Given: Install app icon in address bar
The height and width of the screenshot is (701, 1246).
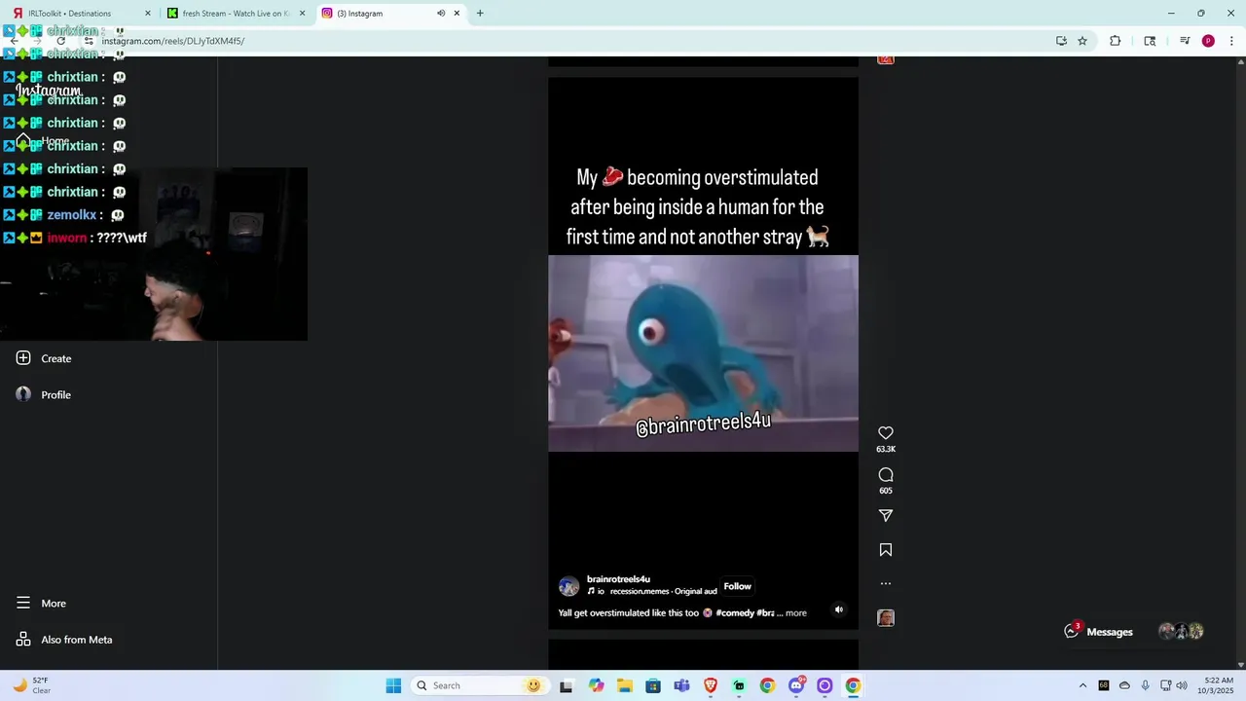Looking at the screenshot, I should pos(1061,41).
